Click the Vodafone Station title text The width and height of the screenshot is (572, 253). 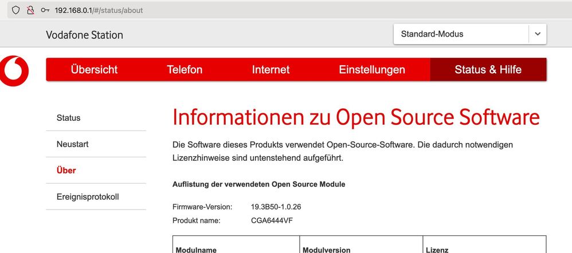coord(84,35)
